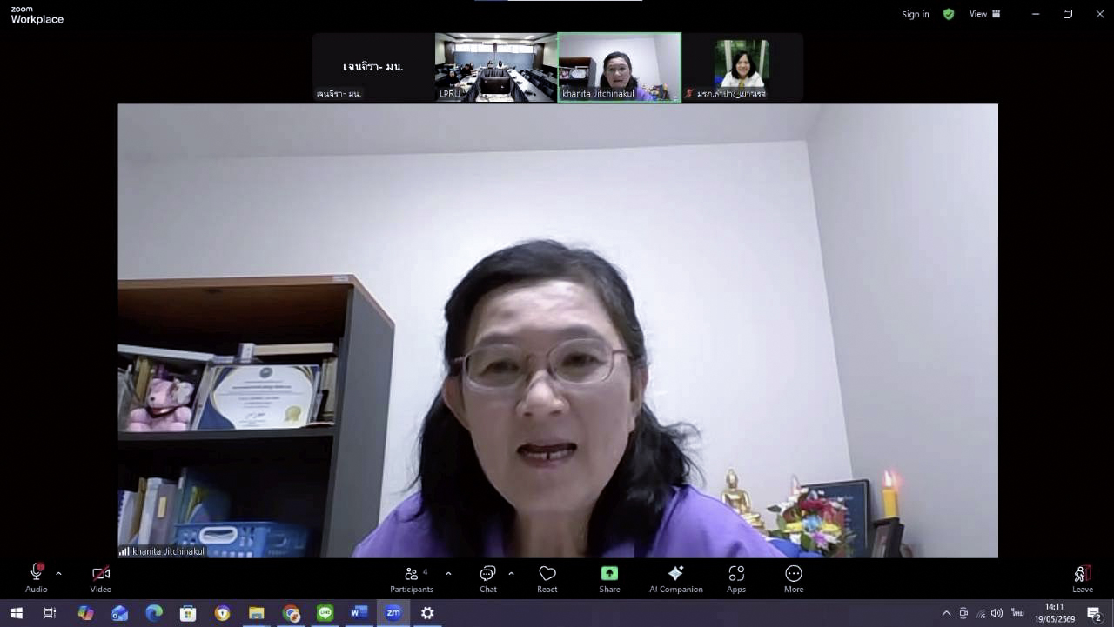Open Zoom Apps
This screenshot has width=1114, height=627.
[x=736, y=578]
